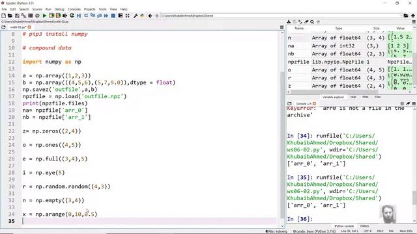
Task: Open the editor pane options menu
Action: point(282,27)
